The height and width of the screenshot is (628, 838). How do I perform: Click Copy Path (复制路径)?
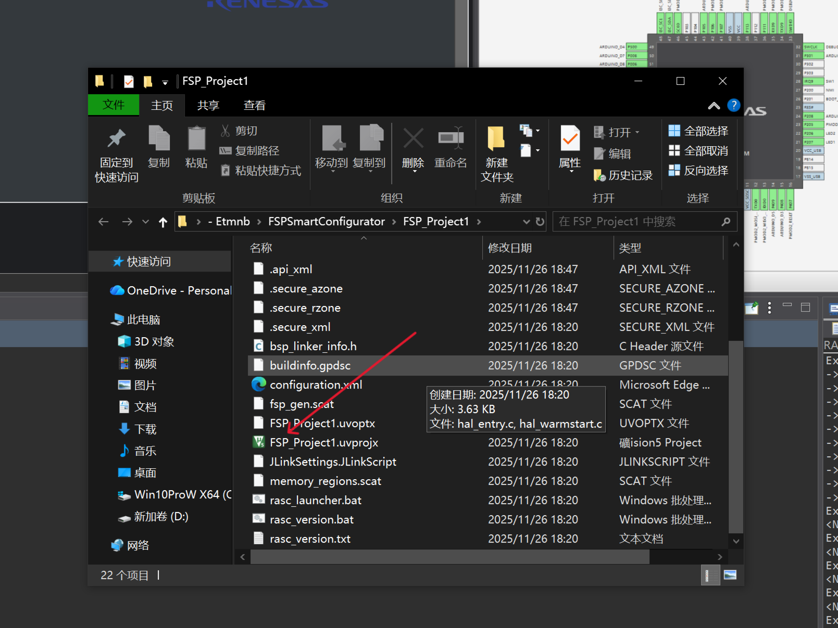click(249, 150)
